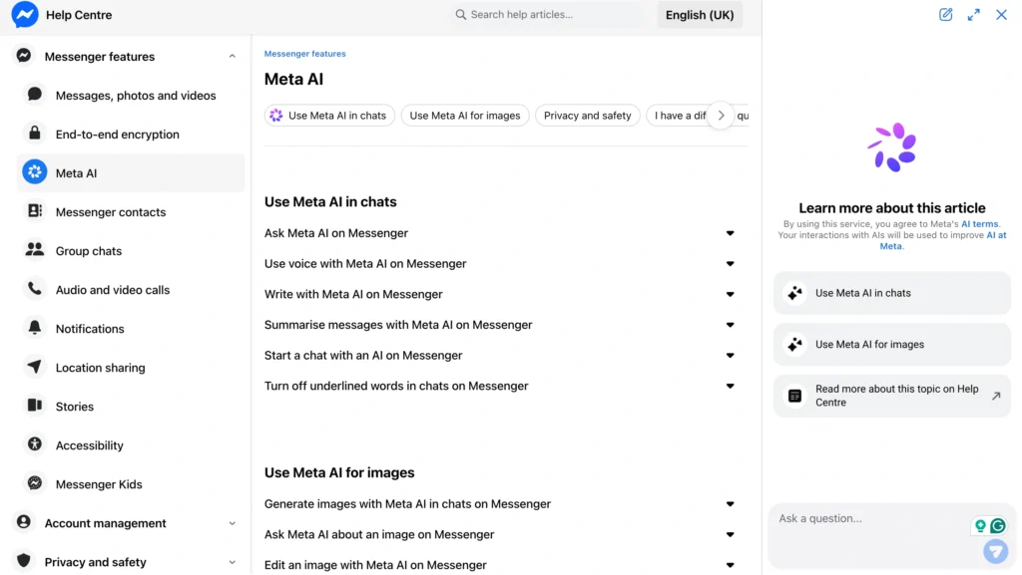Click the Messenger contacts book icon
The image size is (1022, 575).
[x=35, y=211]
